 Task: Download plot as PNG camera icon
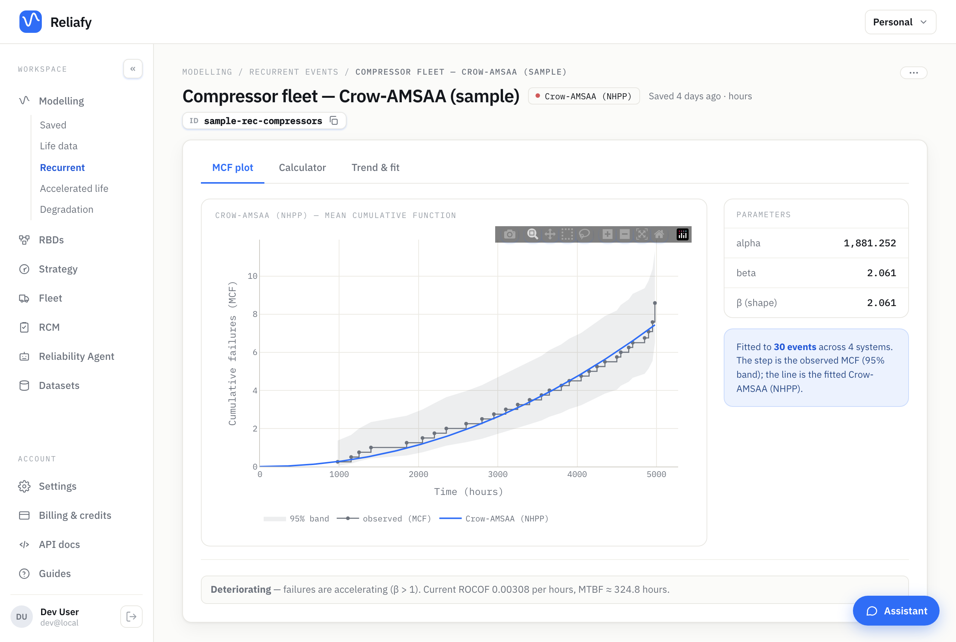(509, 234)
